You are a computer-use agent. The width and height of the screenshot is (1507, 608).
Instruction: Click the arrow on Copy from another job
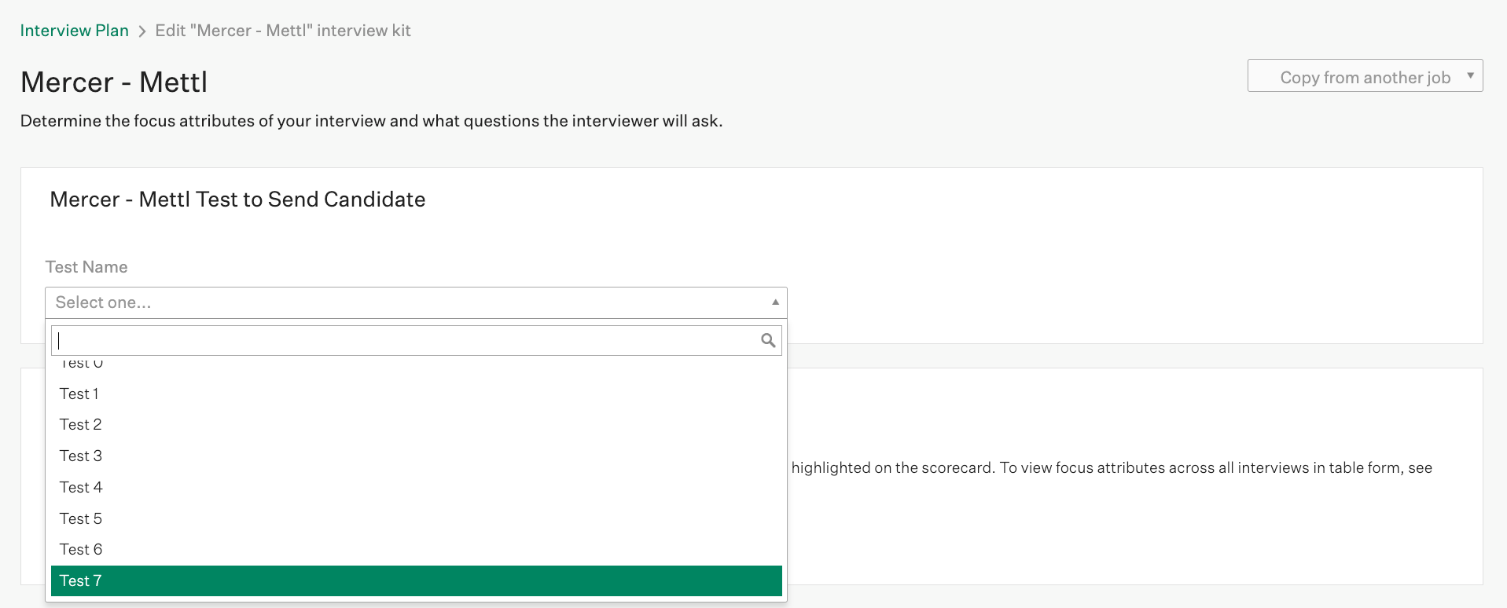1470,75
